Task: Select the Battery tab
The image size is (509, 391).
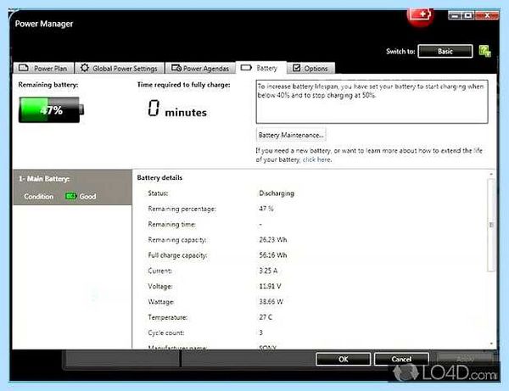Action: (x=261, y=68)
